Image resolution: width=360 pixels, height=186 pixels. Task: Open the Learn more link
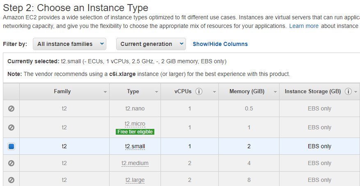[x=304, y=26]
